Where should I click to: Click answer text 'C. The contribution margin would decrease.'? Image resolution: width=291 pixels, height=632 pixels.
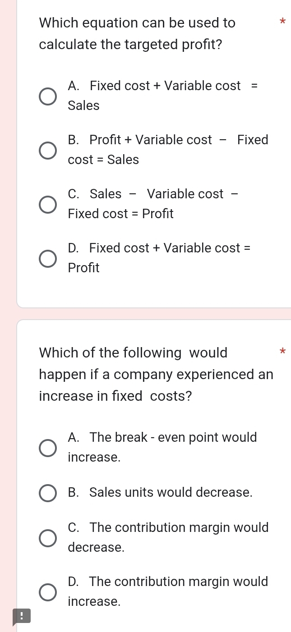(x=168, y=537)
